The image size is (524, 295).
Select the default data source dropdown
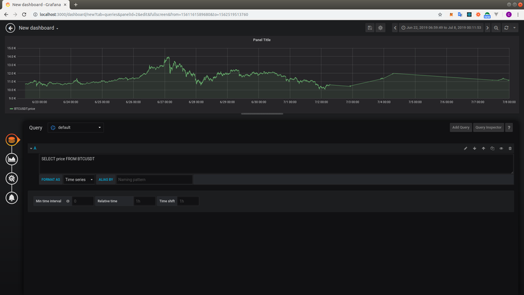coord(76,128)
